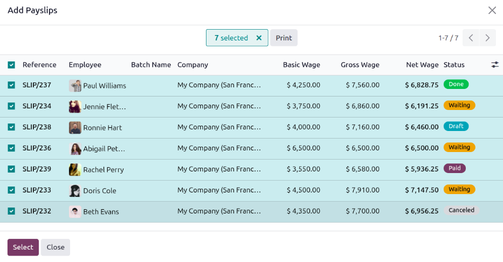Click Jennie Fletcher's avatar image
The height and width of the screenshot is (262, 503).
(75, 107)
